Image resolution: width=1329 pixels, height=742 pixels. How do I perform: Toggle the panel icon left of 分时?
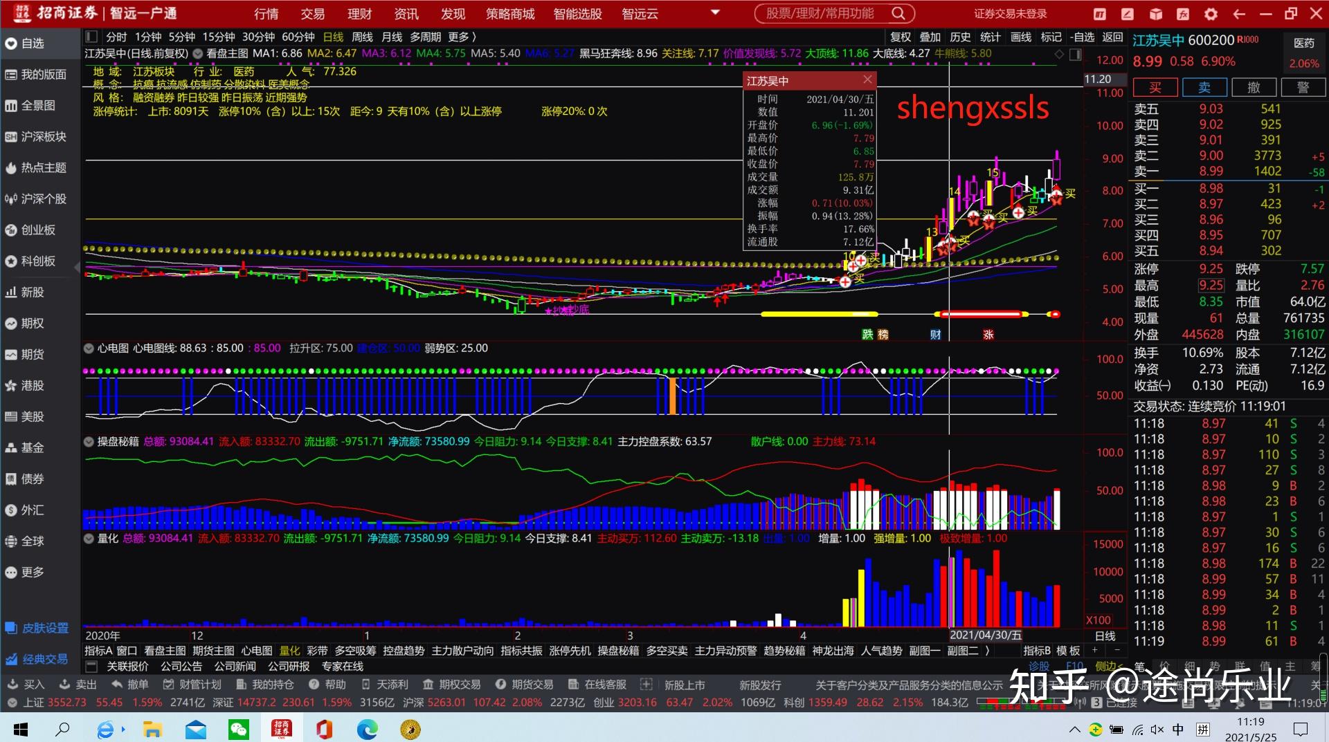91,37
